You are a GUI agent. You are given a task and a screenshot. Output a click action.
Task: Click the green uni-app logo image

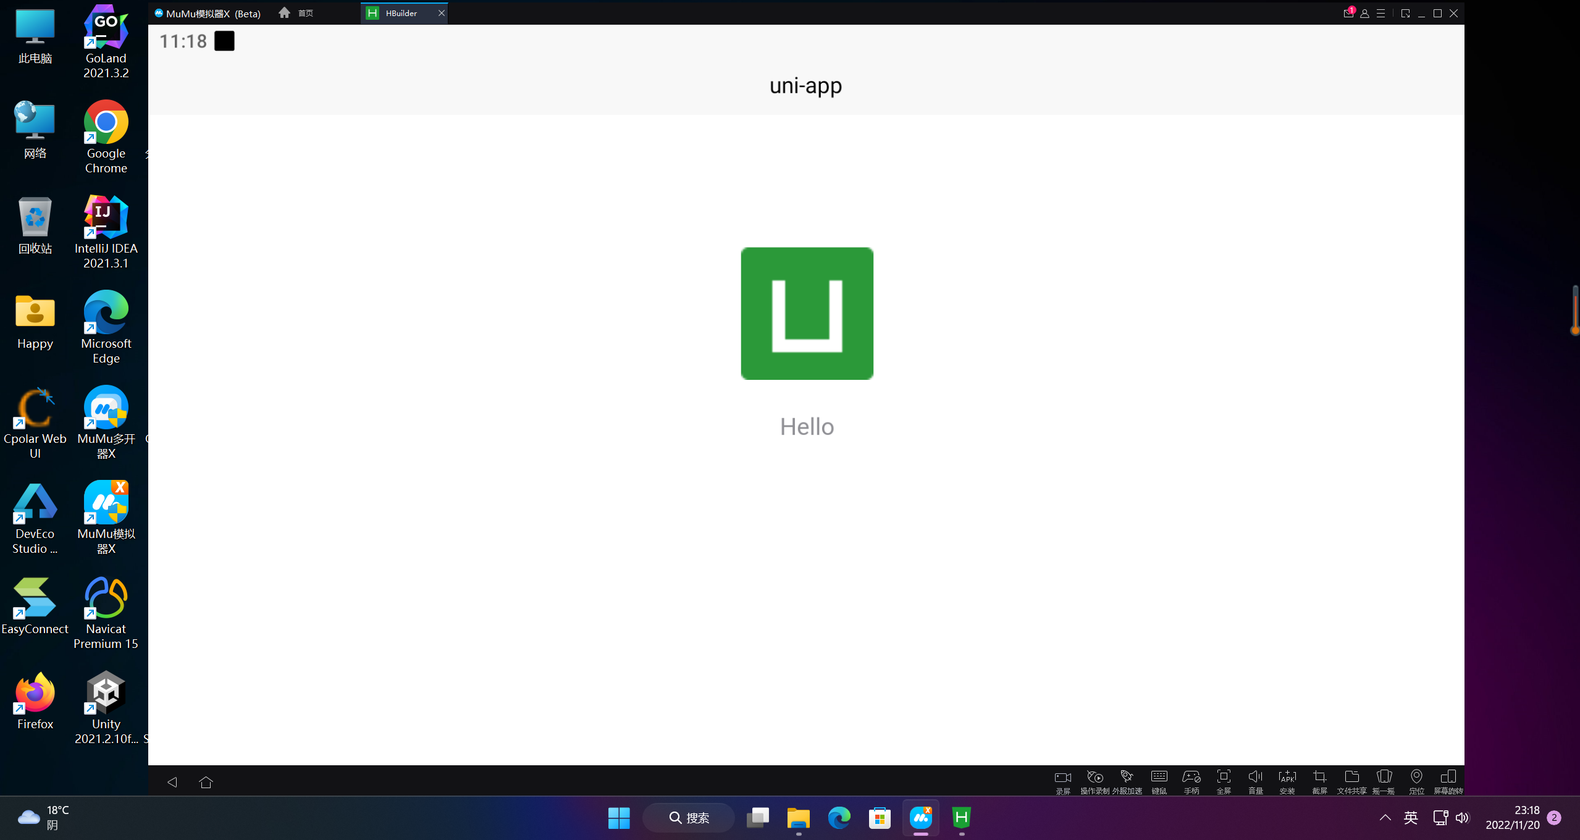click(x=807, y=313)
